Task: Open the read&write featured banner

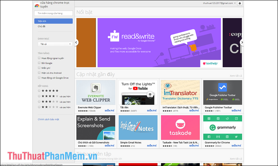Action: 159,43
